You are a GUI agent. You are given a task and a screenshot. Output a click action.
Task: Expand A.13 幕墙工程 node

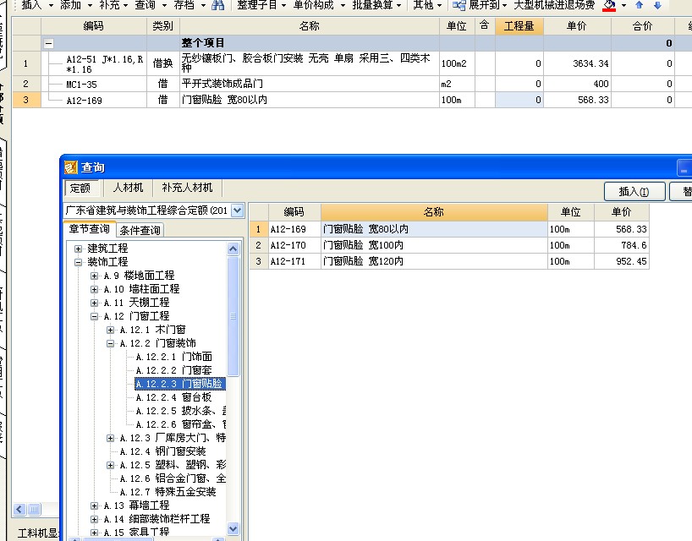[94, 505]
